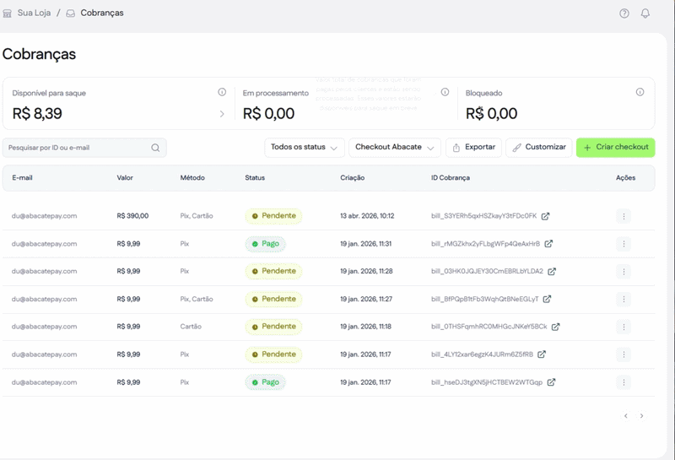This screenshot has width=675, height=460.
Task: Open external link for bill_BfPQpB1tFb3WqhQtBNeEGLyT
Action: coord(547,299)
